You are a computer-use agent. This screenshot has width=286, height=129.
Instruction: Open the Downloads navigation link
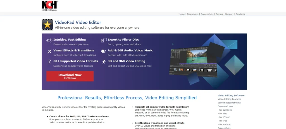(193, 14)
